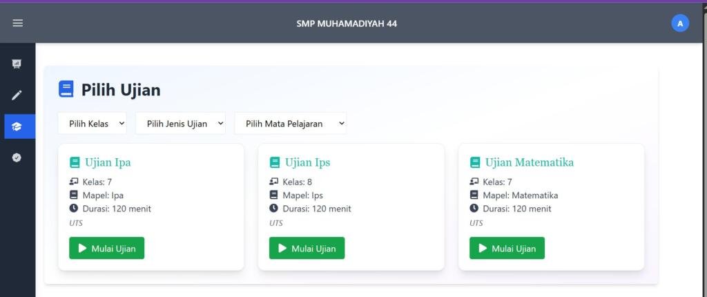Screen dimensions: 707x297
Task: Click the book icon next to Ujian Matematika
Action: [475, 163]
